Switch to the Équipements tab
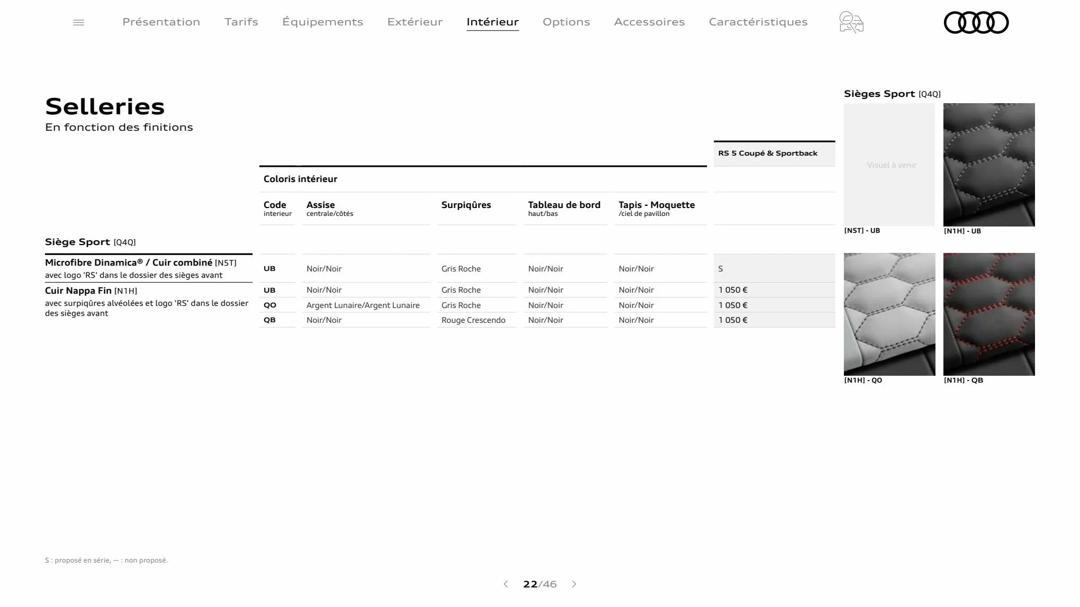Screen dimensions: 1080x607 (x=322, y=22)
